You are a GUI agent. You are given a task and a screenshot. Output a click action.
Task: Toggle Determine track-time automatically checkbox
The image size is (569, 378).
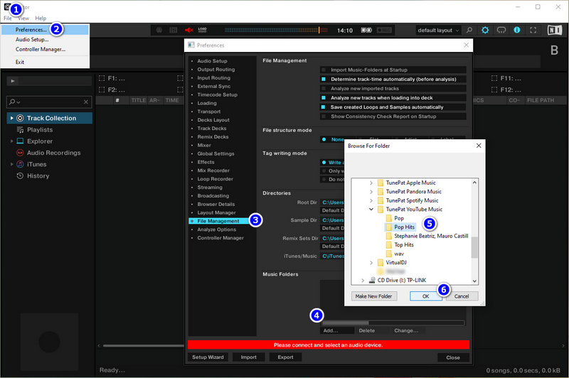pyautogui.click(x=324, y=79)
